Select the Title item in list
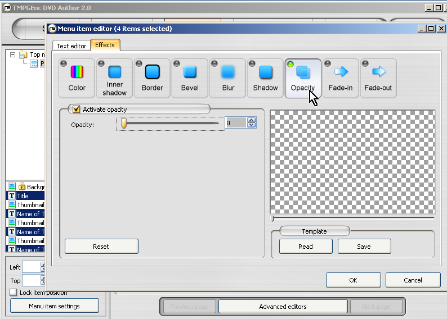Image resolution: width=447 pixels, height=319 pixels. [x=25, y=195]
